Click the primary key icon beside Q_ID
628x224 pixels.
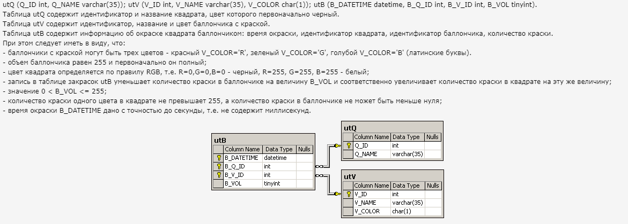[x=349, y=146]
